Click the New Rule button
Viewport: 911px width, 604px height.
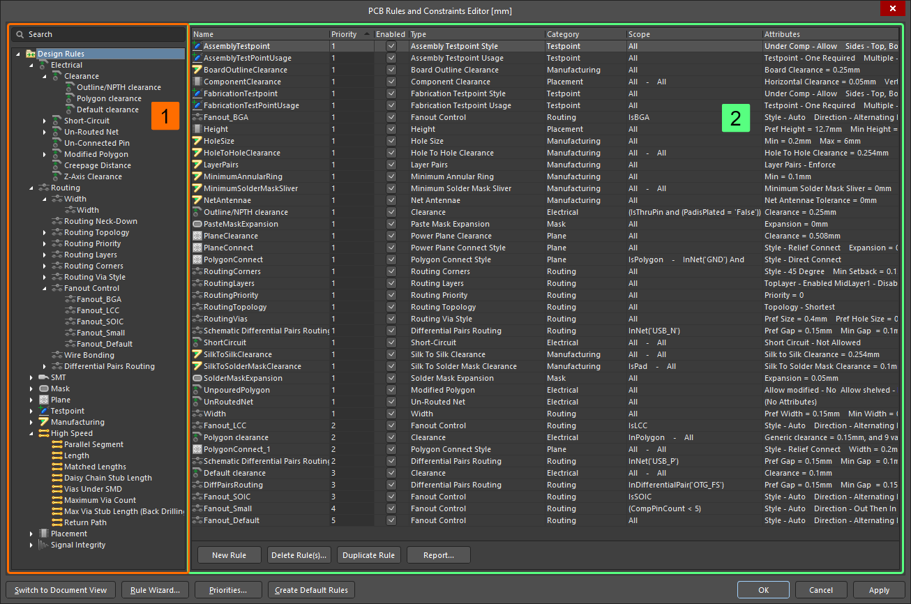coord(229,554)
